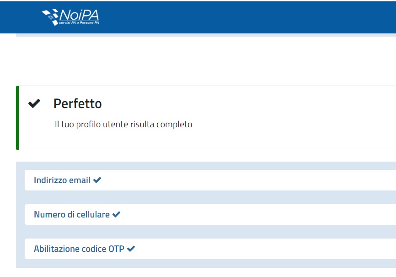Screen dimensions: 396x277
Task: Click the large Perfetto checkmark icon
Action: [34, 104]
